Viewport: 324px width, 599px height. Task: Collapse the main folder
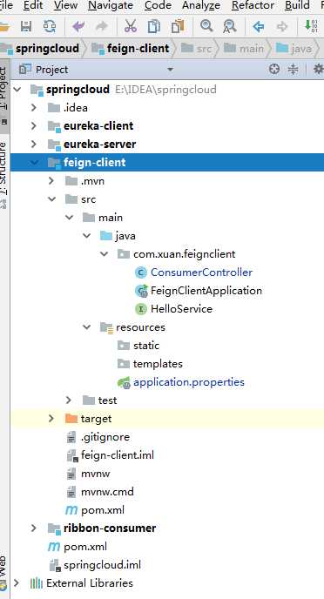point(69,218)
